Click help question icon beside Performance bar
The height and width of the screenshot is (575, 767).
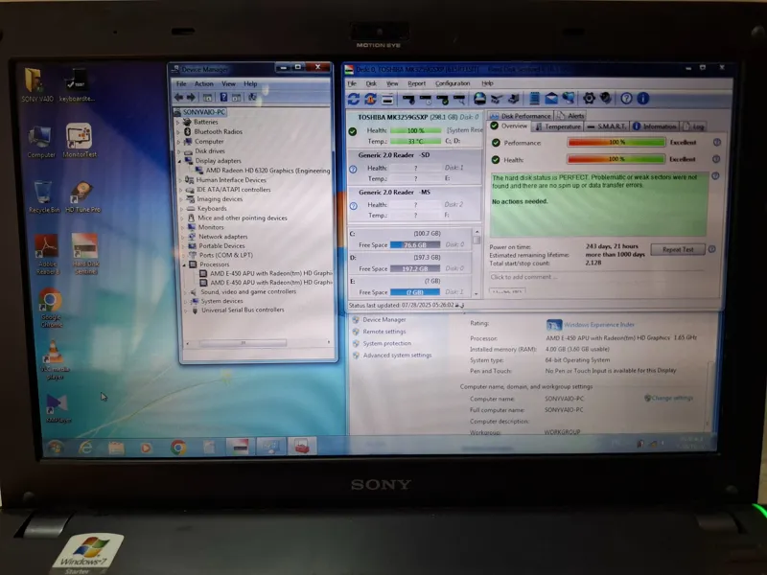tap(716, 142)
